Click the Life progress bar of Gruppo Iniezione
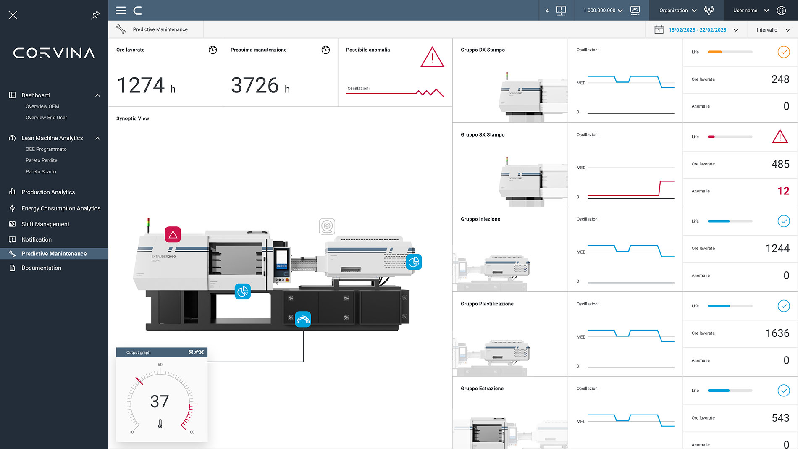This screenshot has width=798, height=449. click(x=730, y=221)
